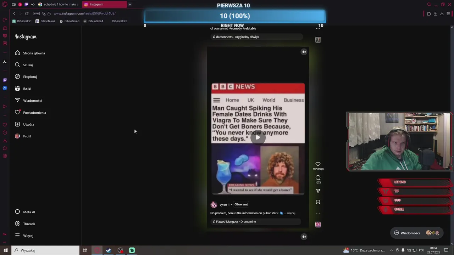Save the reel with bookmark icon

[x=318, y=202]
